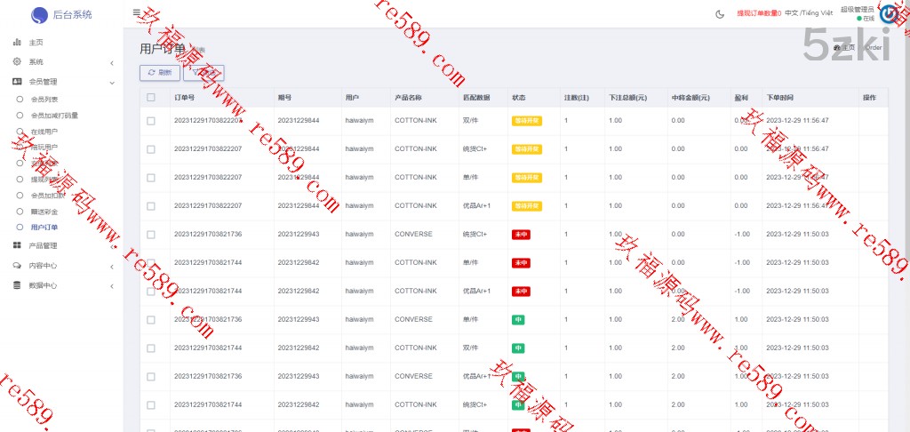The image size is (910, 432).
Task: Open 主页 via the bar chart icon
Action: coord(17,43)
